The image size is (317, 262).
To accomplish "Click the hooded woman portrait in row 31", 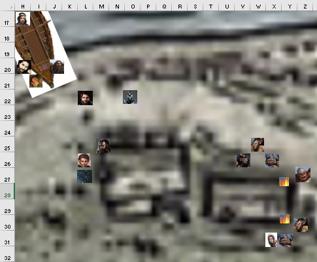I will pyautogui.click(x=271, y=240).
